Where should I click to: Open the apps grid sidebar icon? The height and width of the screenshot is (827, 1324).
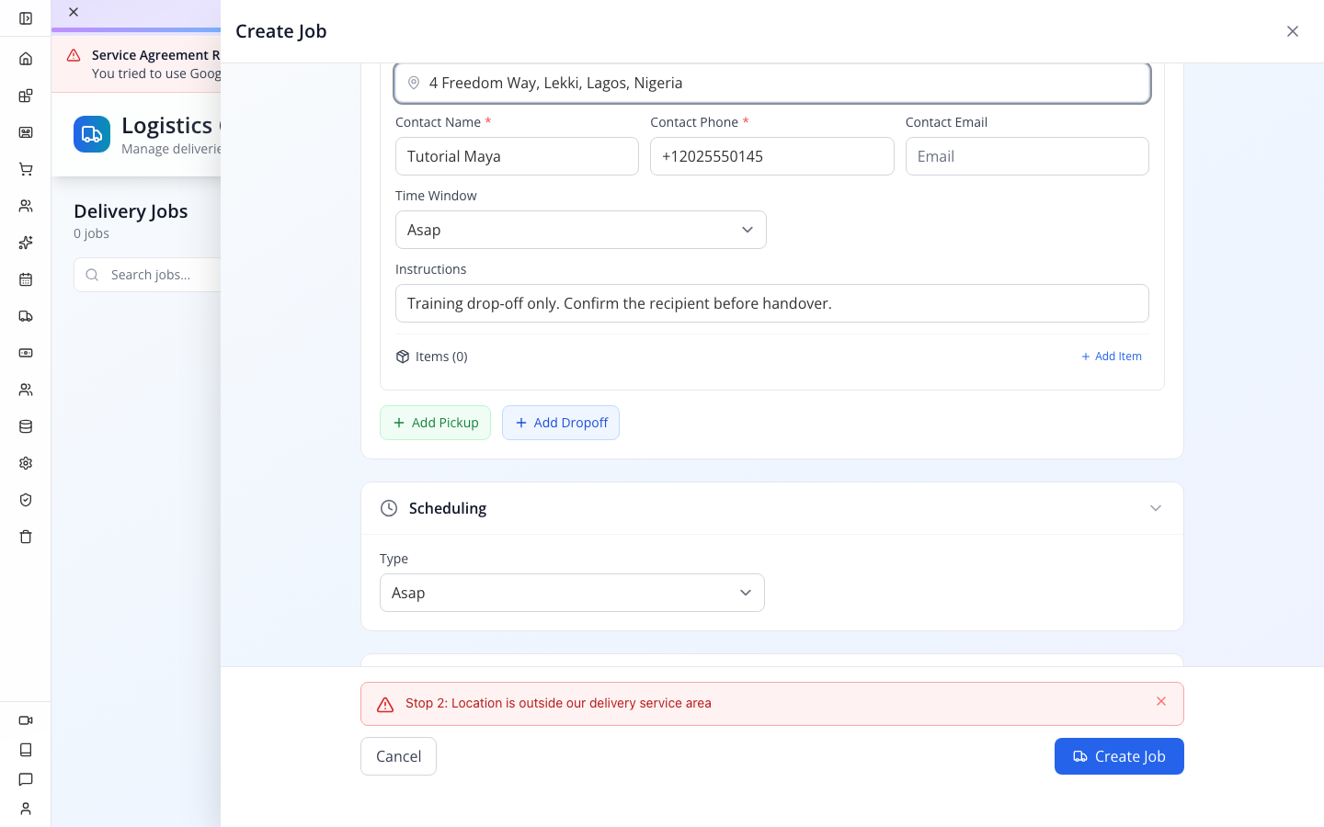26,96
